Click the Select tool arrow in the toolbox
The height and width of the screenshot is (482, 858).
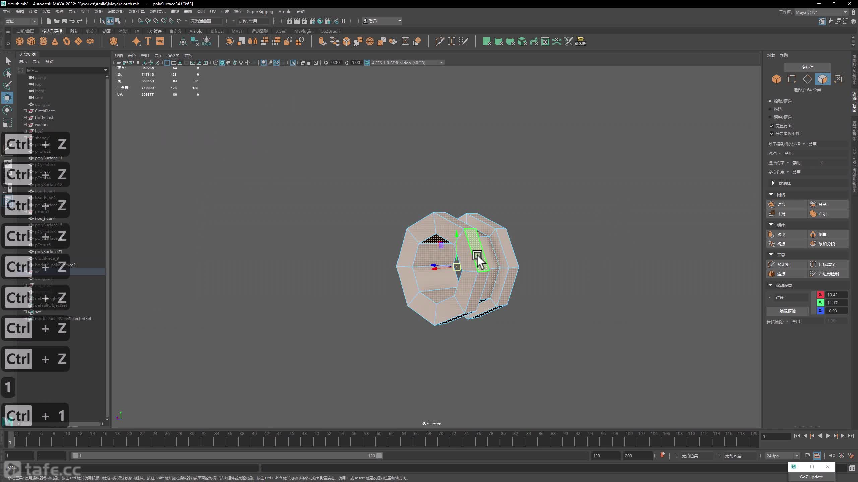click(8, 61)
